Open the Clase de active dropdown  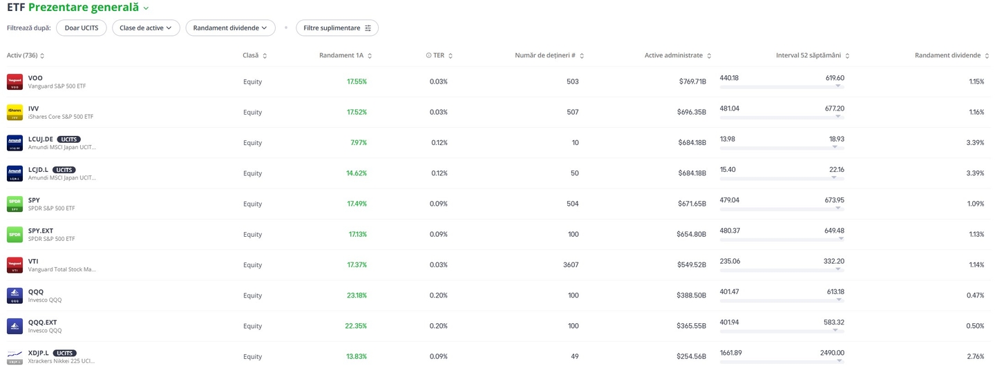coord(146,28)
